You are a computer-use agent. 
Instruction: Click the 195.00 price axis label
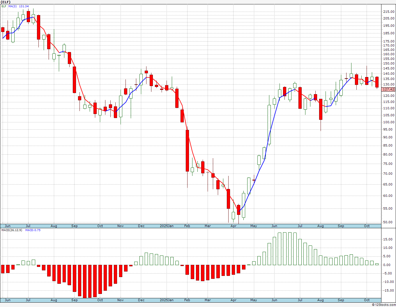pyautogui.click(x=389, y=26)
